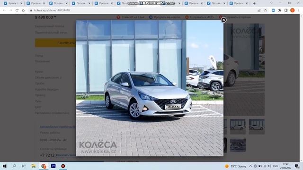Switch the ENG input language
The image size is (303, 170).
pos(276,166)
